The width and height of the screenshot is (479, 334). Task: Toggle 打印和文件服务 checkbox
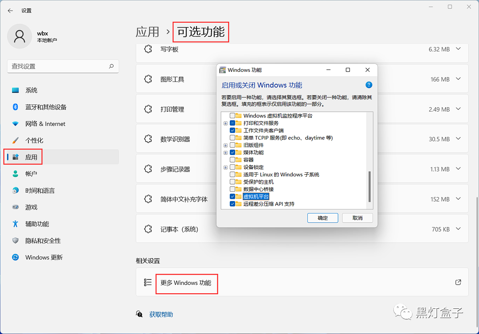232,123
